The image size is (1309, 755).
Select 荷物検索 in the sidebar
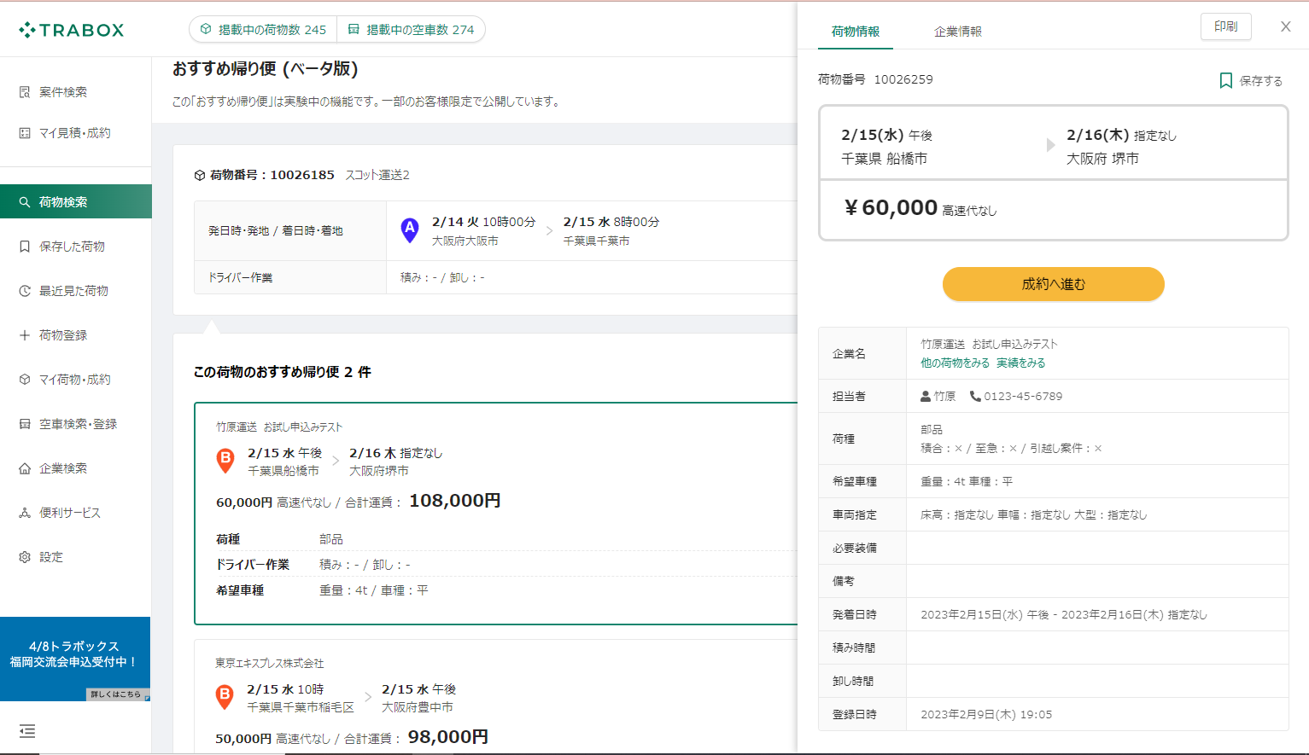click(75, 202)
